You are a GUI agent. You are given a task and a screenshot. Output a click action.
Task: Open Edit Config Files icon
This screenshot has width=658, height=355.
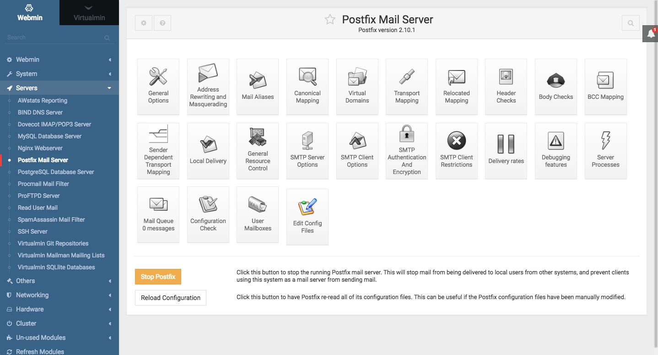click(x=307, y=217)
